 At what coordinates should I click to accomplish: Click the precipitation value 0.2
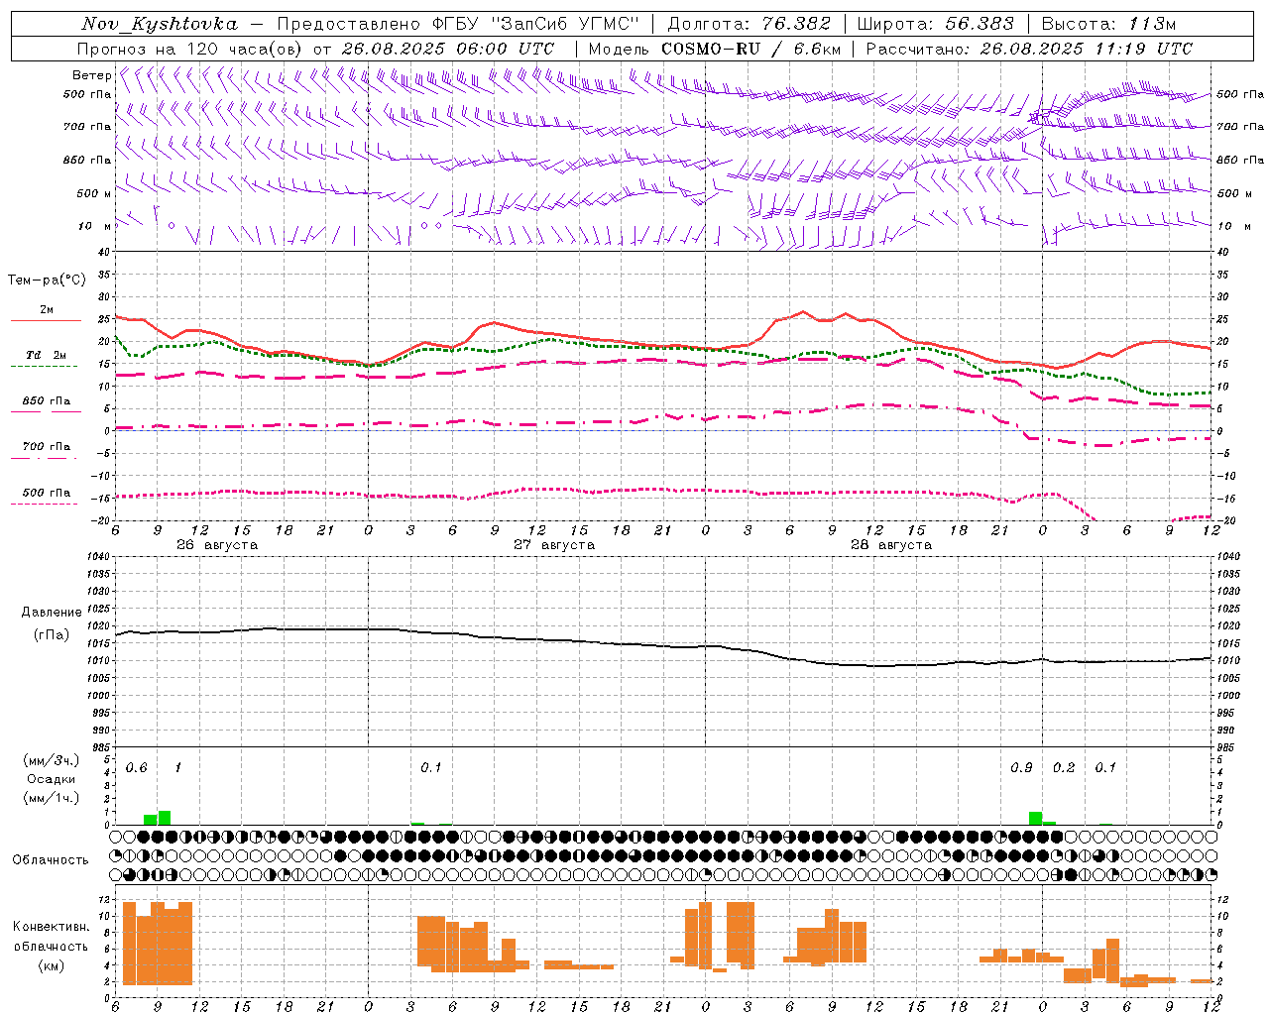(x=1064, y=768)
